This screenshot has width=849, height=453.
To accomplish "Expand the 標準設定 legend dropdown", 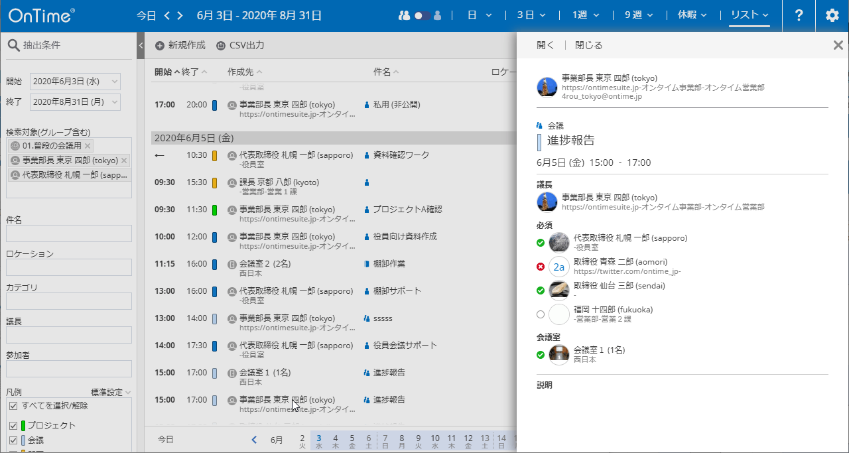I will click(111, 392).
